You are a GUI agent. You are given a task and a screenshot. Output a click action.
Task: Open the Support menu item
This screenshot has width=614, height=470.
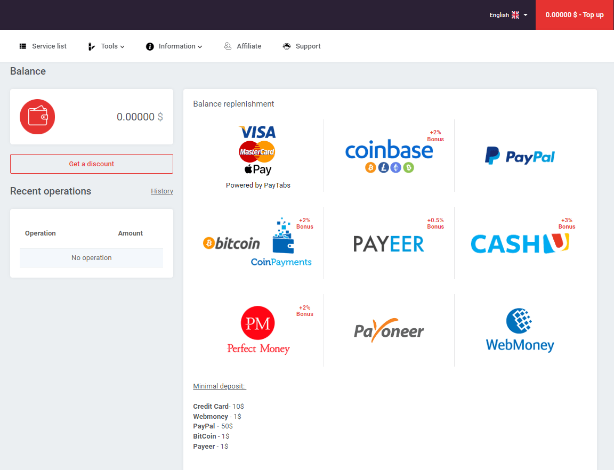(x=302, y=46)
